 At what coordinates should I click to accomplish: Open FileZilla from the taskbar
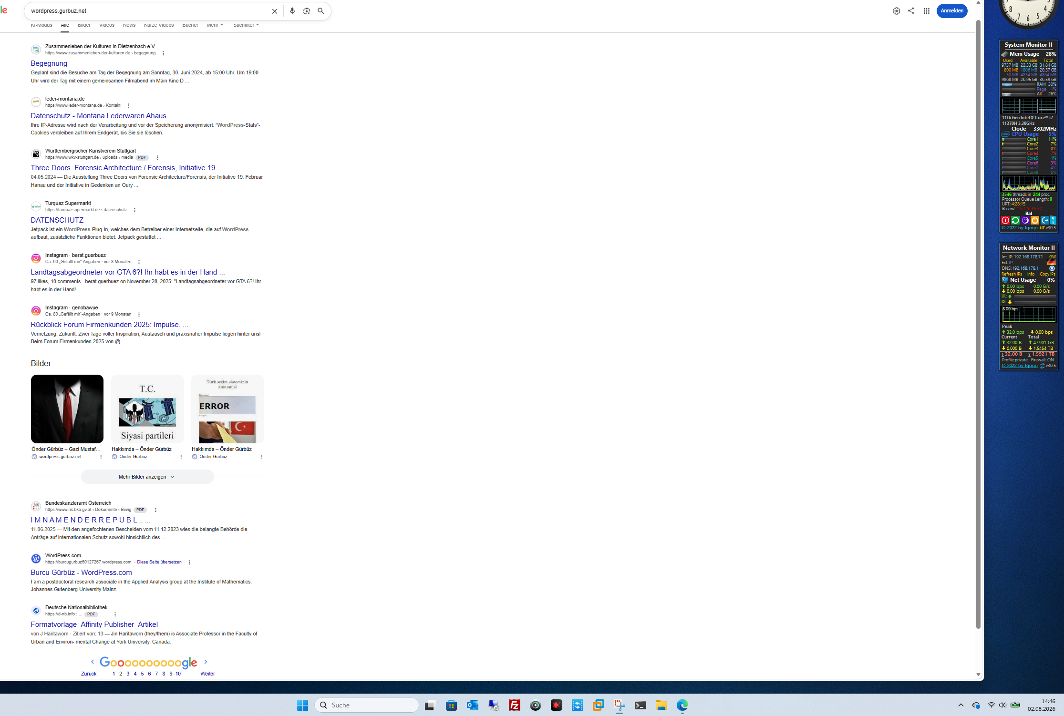tap(515, 705)
